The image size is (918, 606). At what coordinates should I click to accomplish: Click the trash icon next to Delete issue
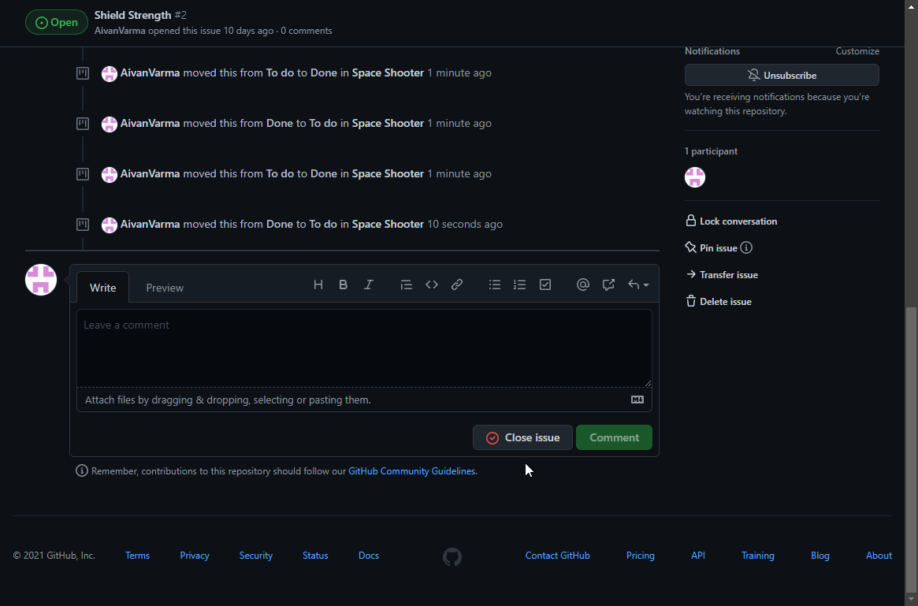(691, 302)
